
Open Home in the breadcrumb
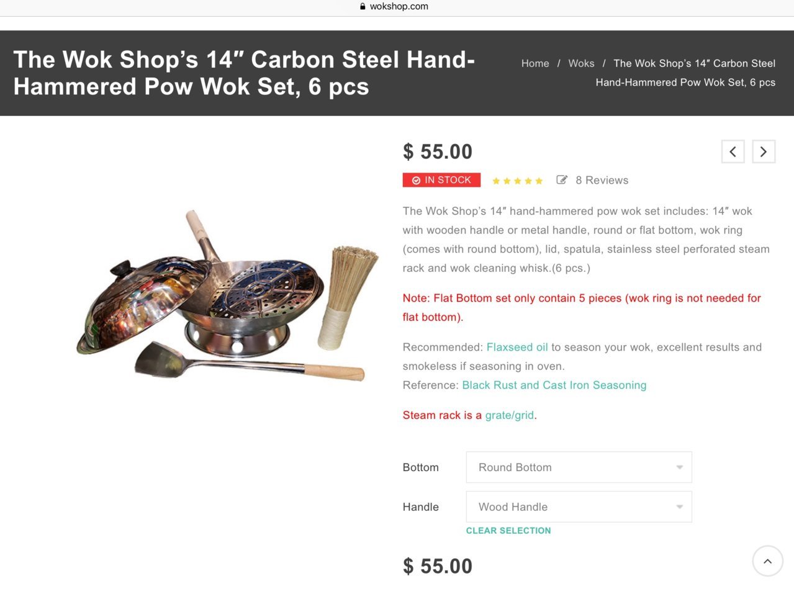click(x=535, y=63)
